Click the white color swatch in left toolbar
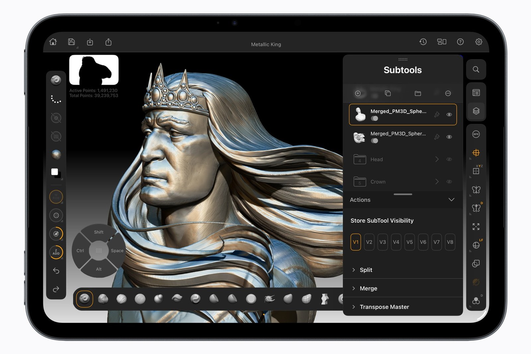 tap(55, 172)
